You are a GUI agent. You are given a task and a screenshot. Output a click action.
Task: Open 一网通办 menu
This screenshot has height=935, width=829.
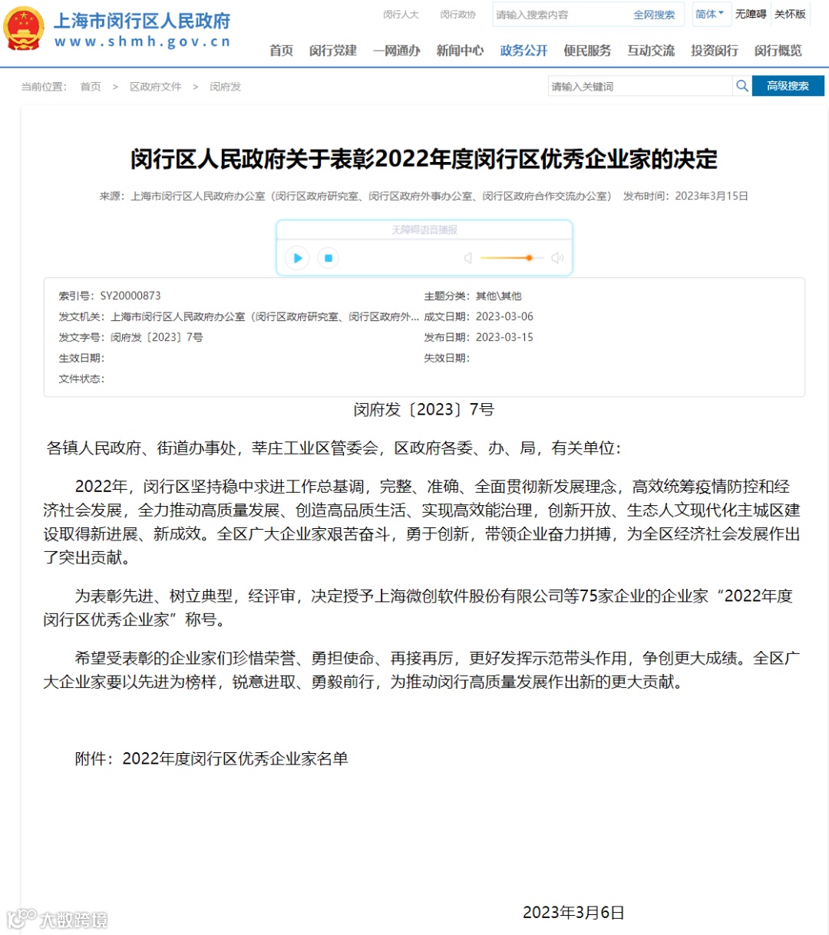[397, 51]
